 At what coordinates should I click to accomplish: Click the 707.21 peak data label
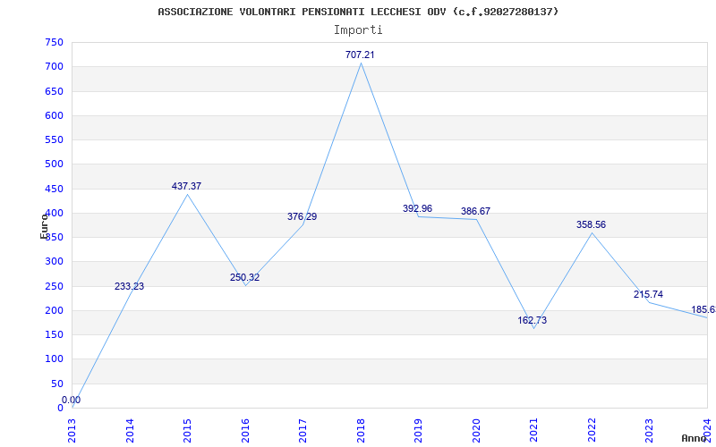pyautogui.click(x=360, y=55)
